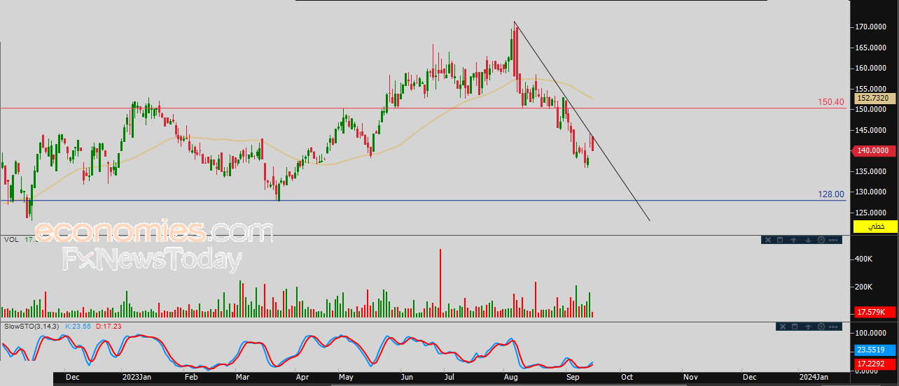Click the 152.7320 moving average price tag
Image resolution: width=899 pixels, height=386 pixels.
(x=874, y=99)
